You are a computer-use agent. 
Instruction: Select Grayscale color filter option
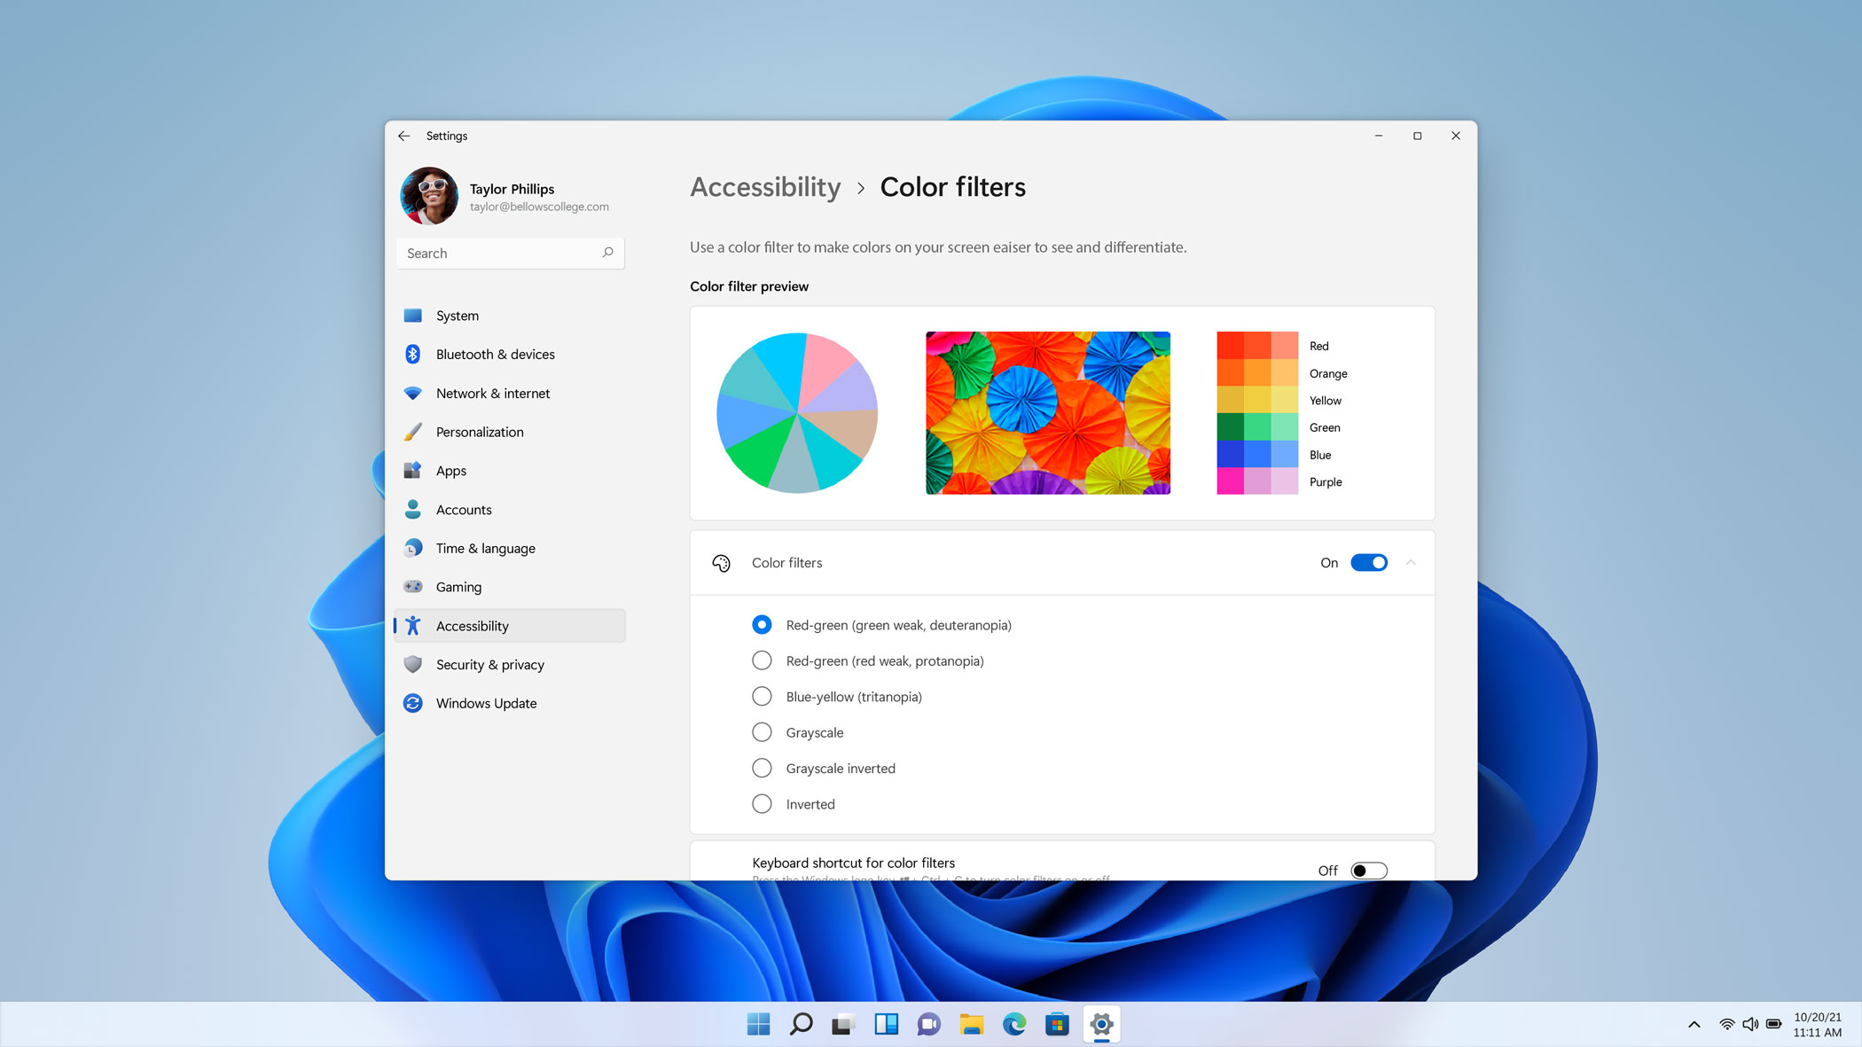coord(761,731)
